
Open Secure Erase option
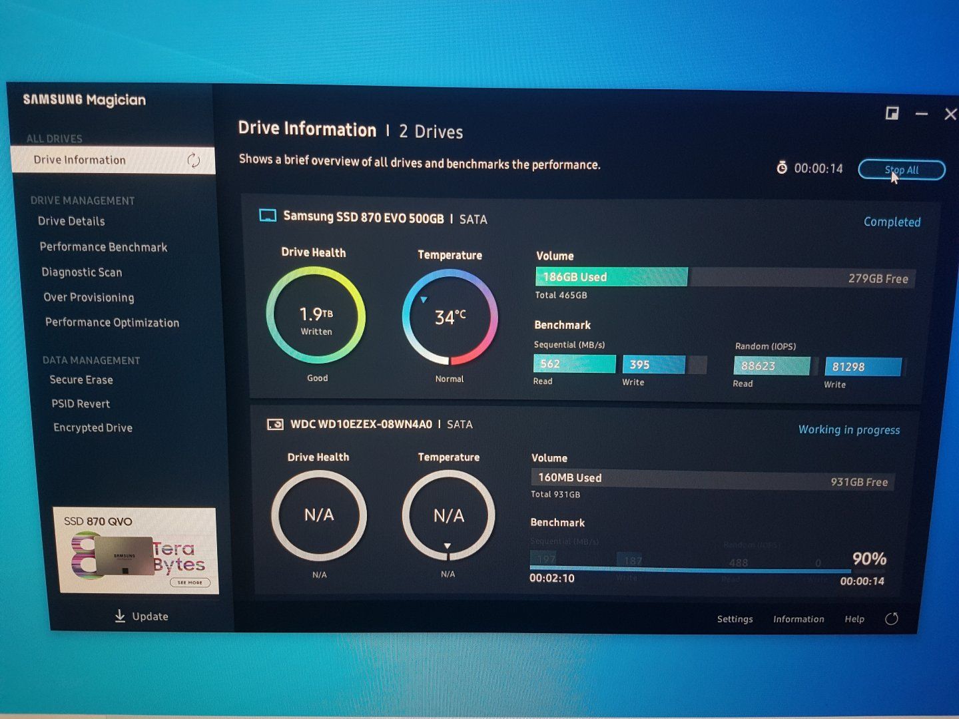[x=81, y=380]
